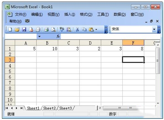The image size is (164, 120).
Task: Open the 工具(T) menu
Action: click(x=103, y=15)
